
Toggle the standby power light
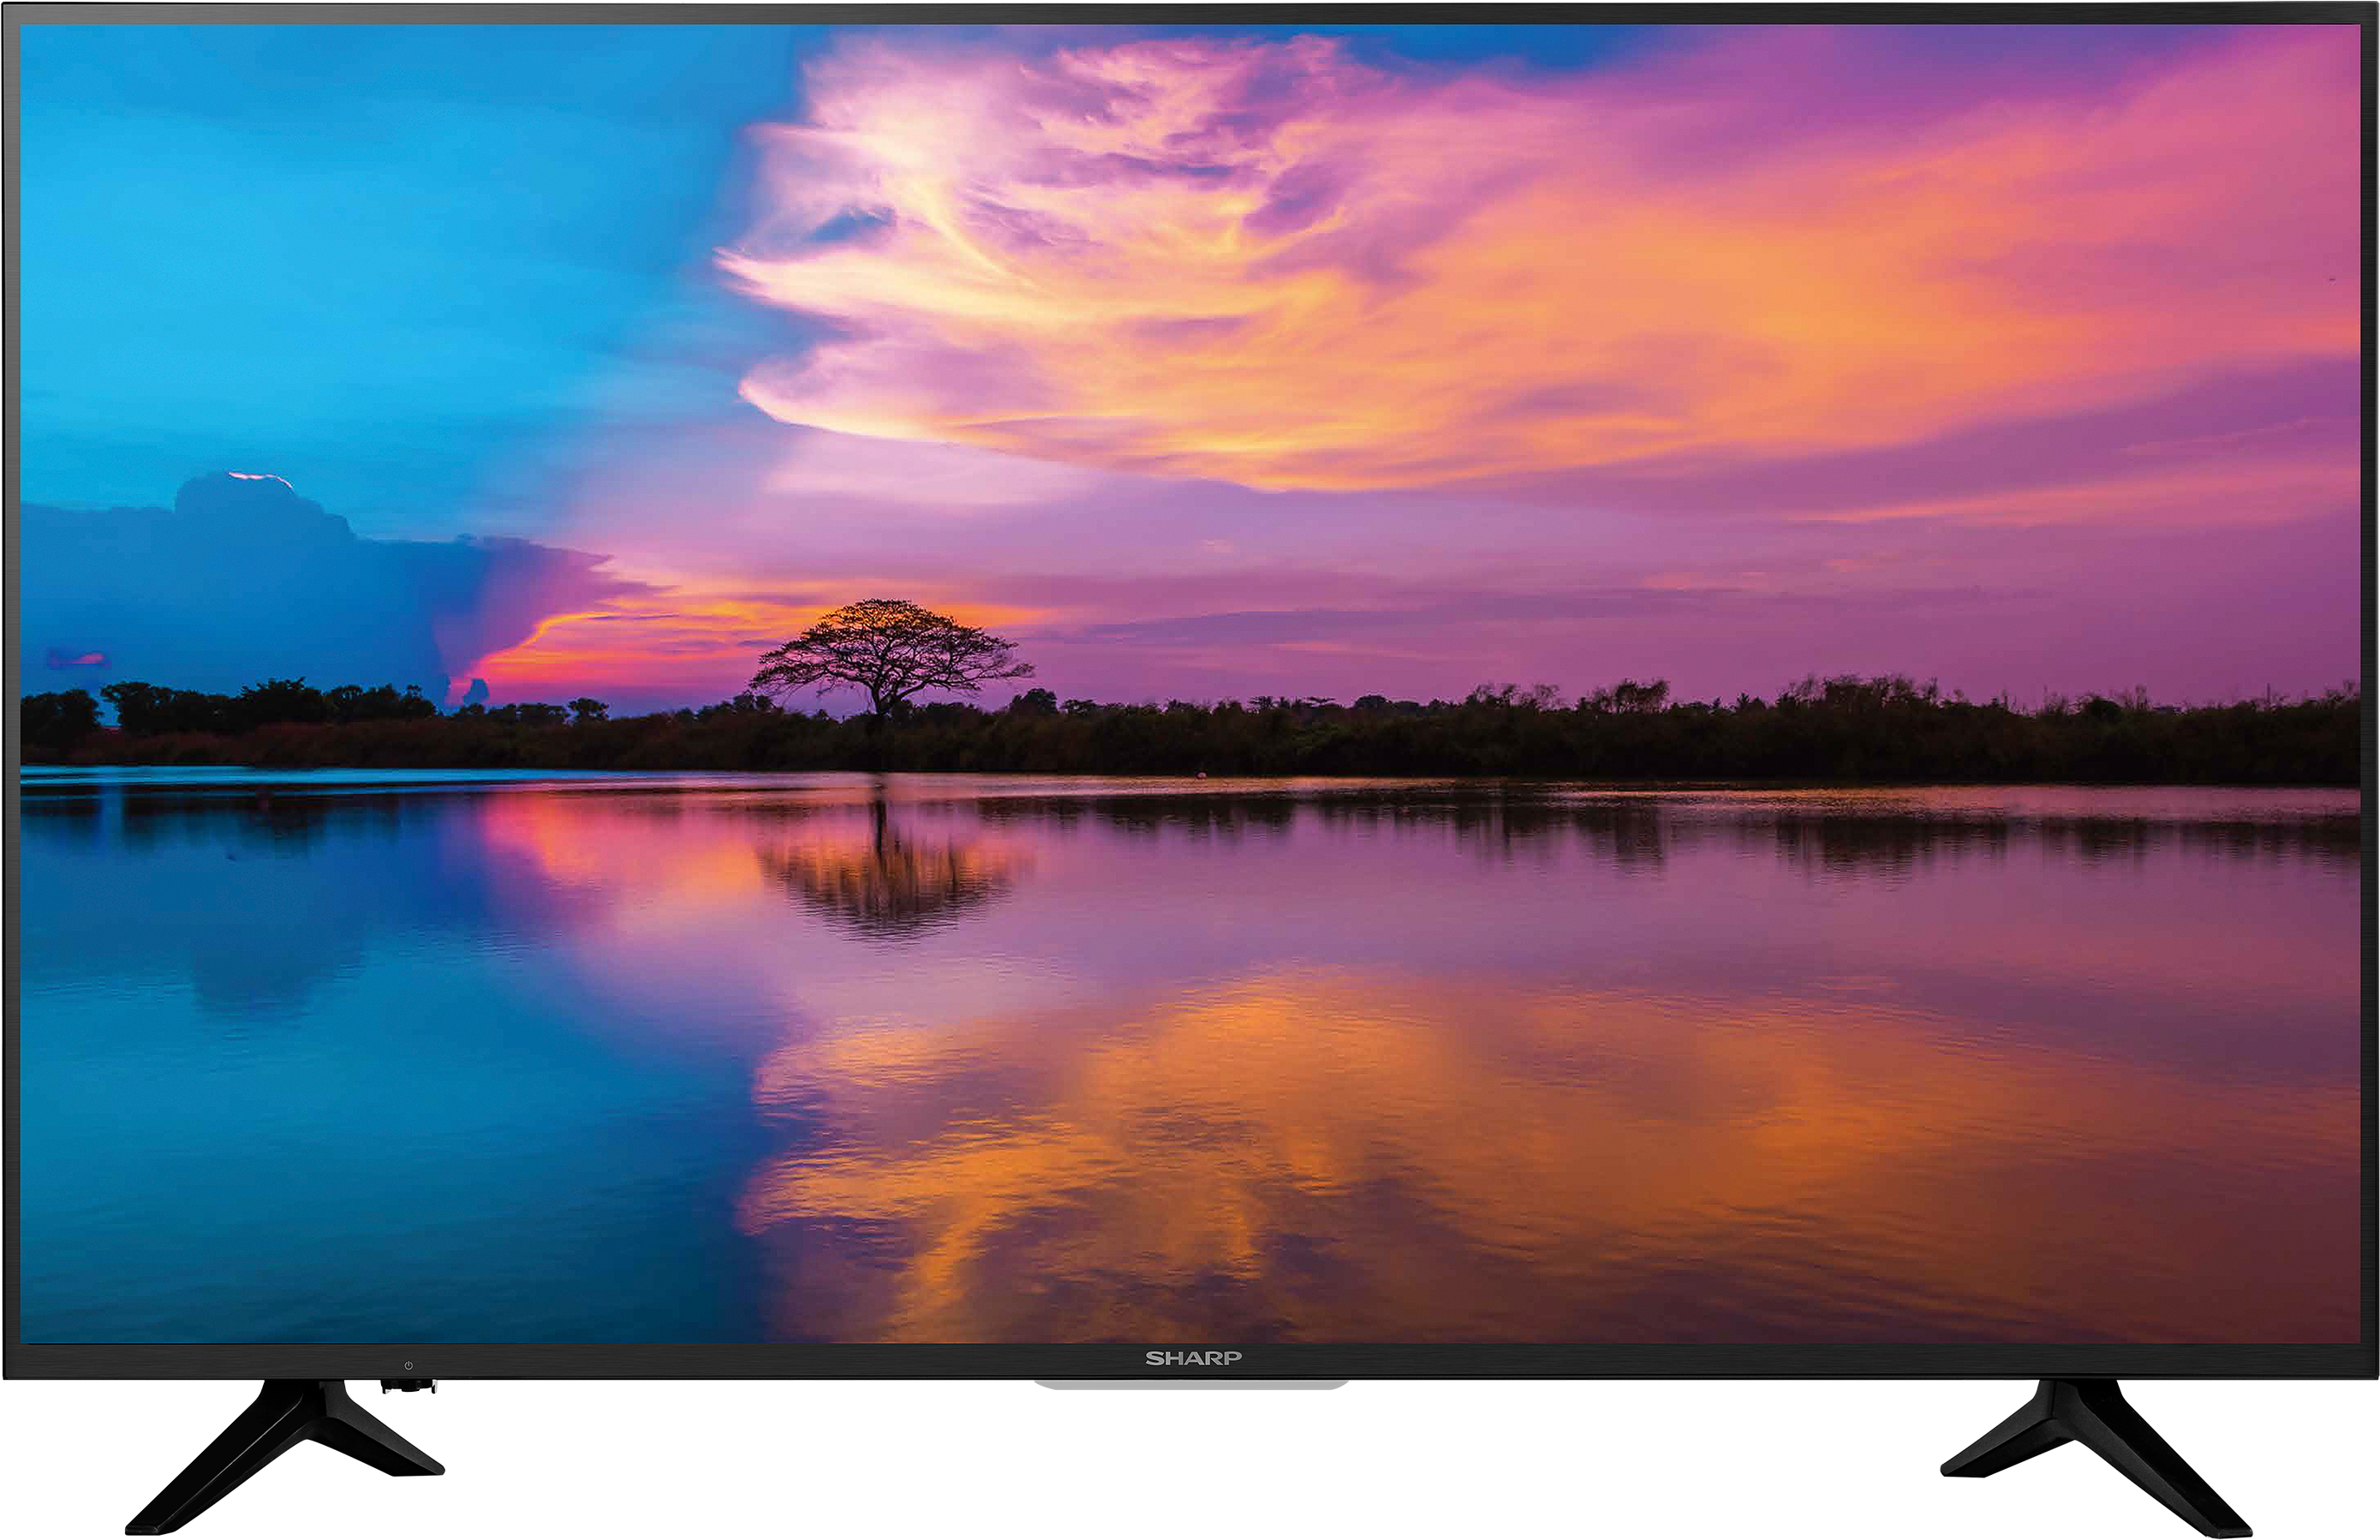pyautogui.click(x=409, y=1366)
